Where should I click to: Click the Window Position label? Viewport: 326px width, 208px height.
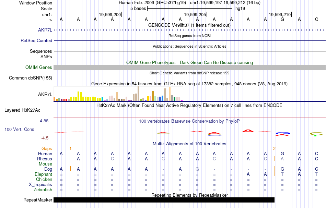pyautogui.click(x=36, y=3)
